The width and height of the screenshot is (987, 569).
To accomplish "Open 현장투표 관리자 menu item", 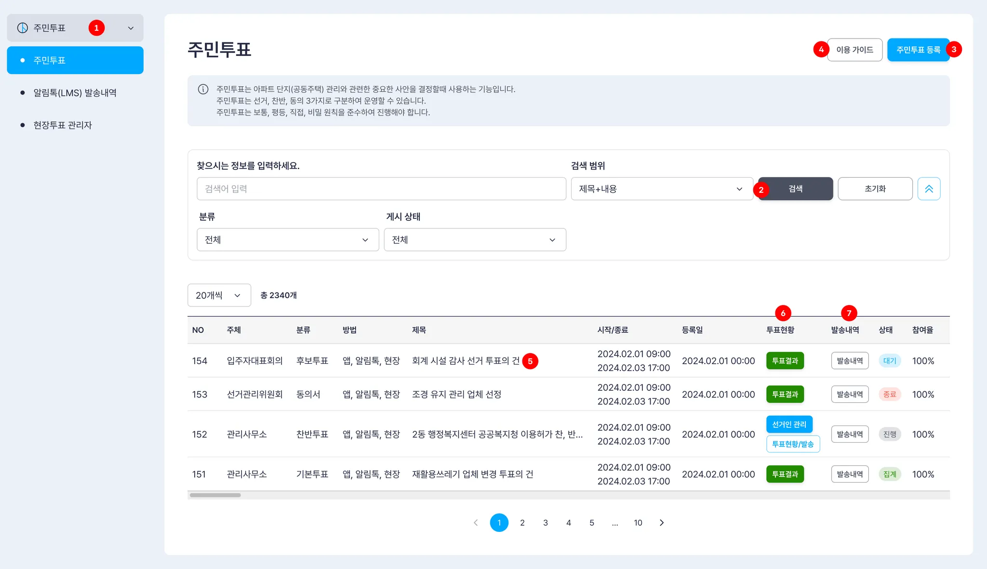I will coord(63,125).
